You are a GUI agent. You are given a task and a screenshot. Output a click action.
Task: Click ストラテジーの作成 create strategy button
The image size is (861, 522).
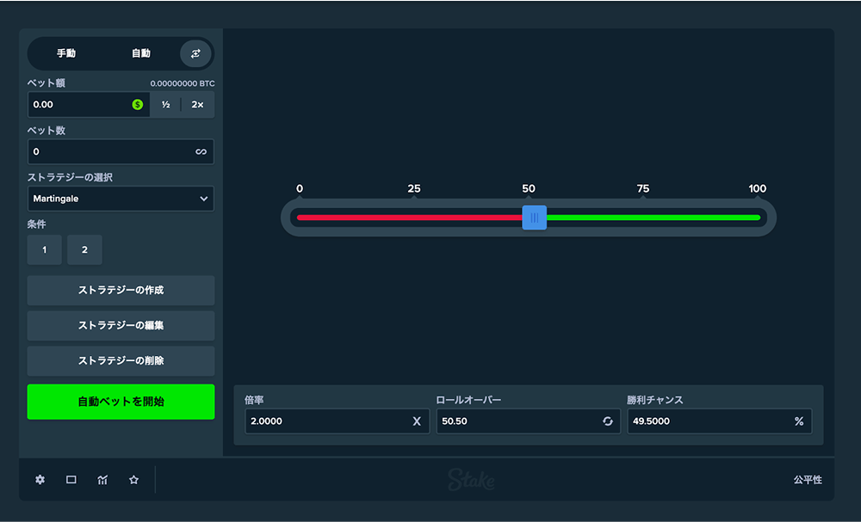pos(121,290)
